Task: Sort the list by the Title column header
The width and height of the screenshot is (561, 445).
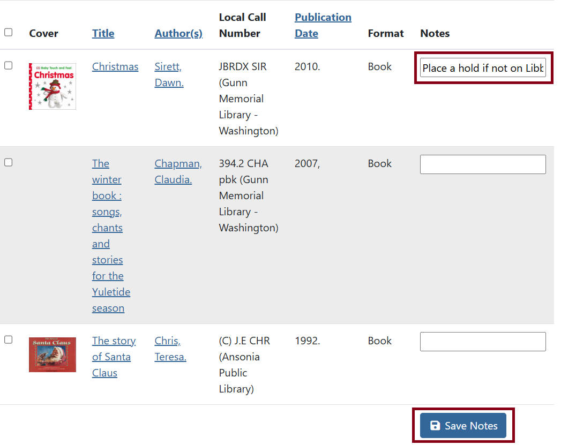Action: [103, 33]
